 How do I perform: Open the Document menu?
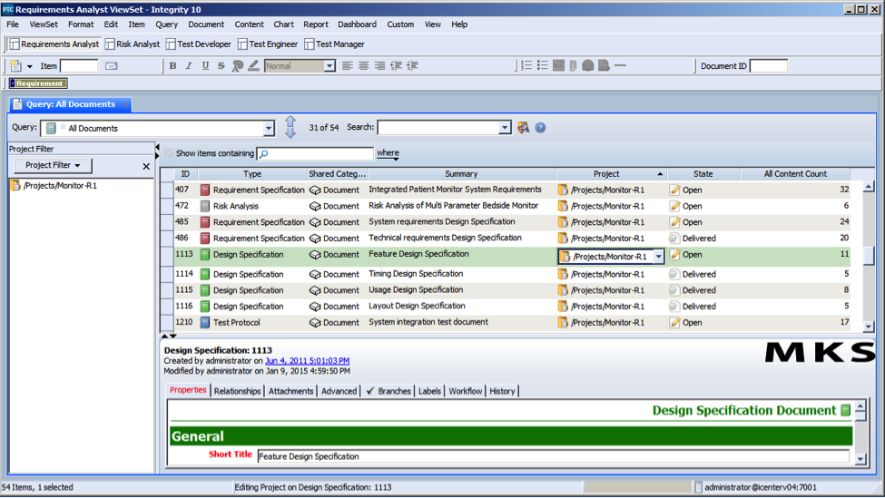[206, 24]
